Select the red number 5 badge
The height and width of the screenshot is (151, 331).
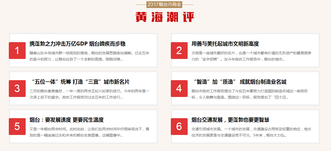(x=17, y=126)
